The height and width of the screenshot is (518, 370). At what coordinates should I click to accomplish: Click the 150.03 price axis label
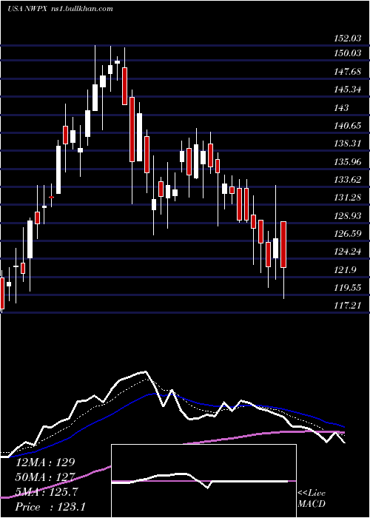pos(347,53)
